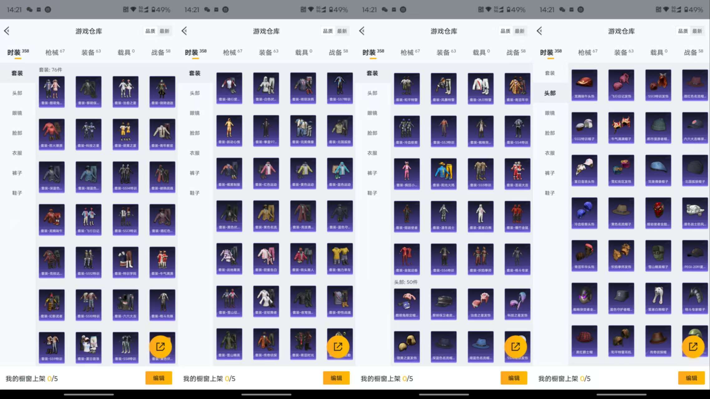The width and height of the screenshot is (710, 399).
Task: Tap the 套装-青年教官 outfit tile
Action: click(162, 134)
